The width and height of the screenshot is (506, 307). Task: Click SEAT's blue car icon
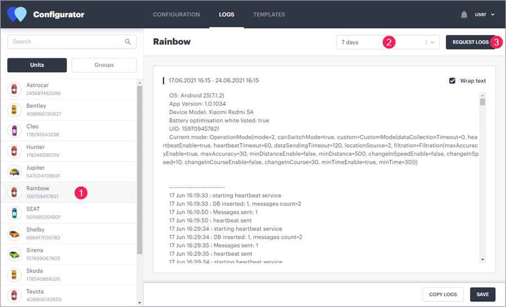(x=14, y=213)
